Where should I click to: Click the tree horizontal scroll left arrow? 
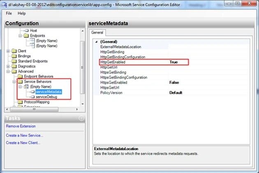[7, 109]
